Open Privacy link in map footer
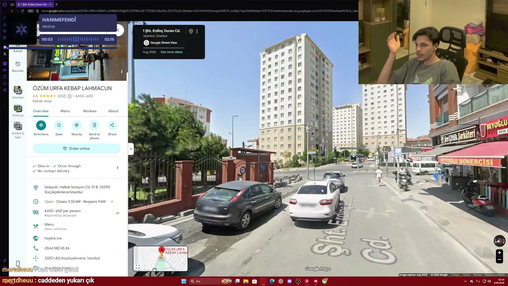 477,275
